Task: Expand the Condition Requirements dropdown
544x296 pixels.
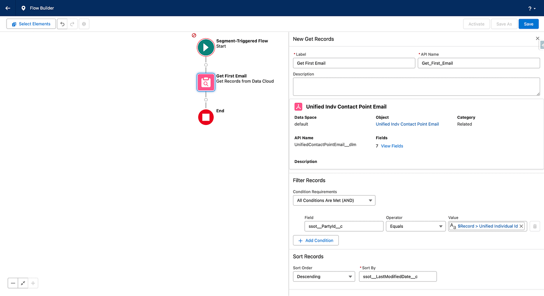Action: click(334, 201)
